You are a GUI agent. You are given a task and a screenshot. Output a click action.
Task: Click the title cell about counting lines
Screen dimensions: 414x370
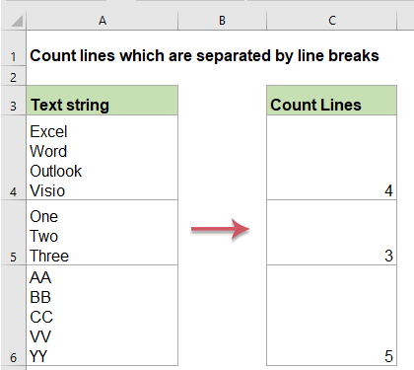[x=204, y=55]
